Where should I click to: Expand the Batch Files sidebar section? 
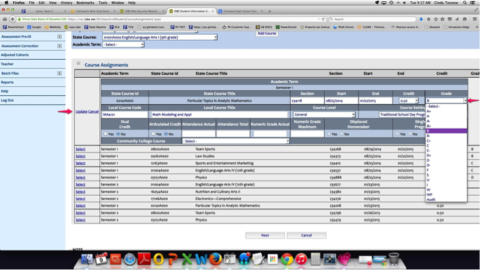(59, 73)
